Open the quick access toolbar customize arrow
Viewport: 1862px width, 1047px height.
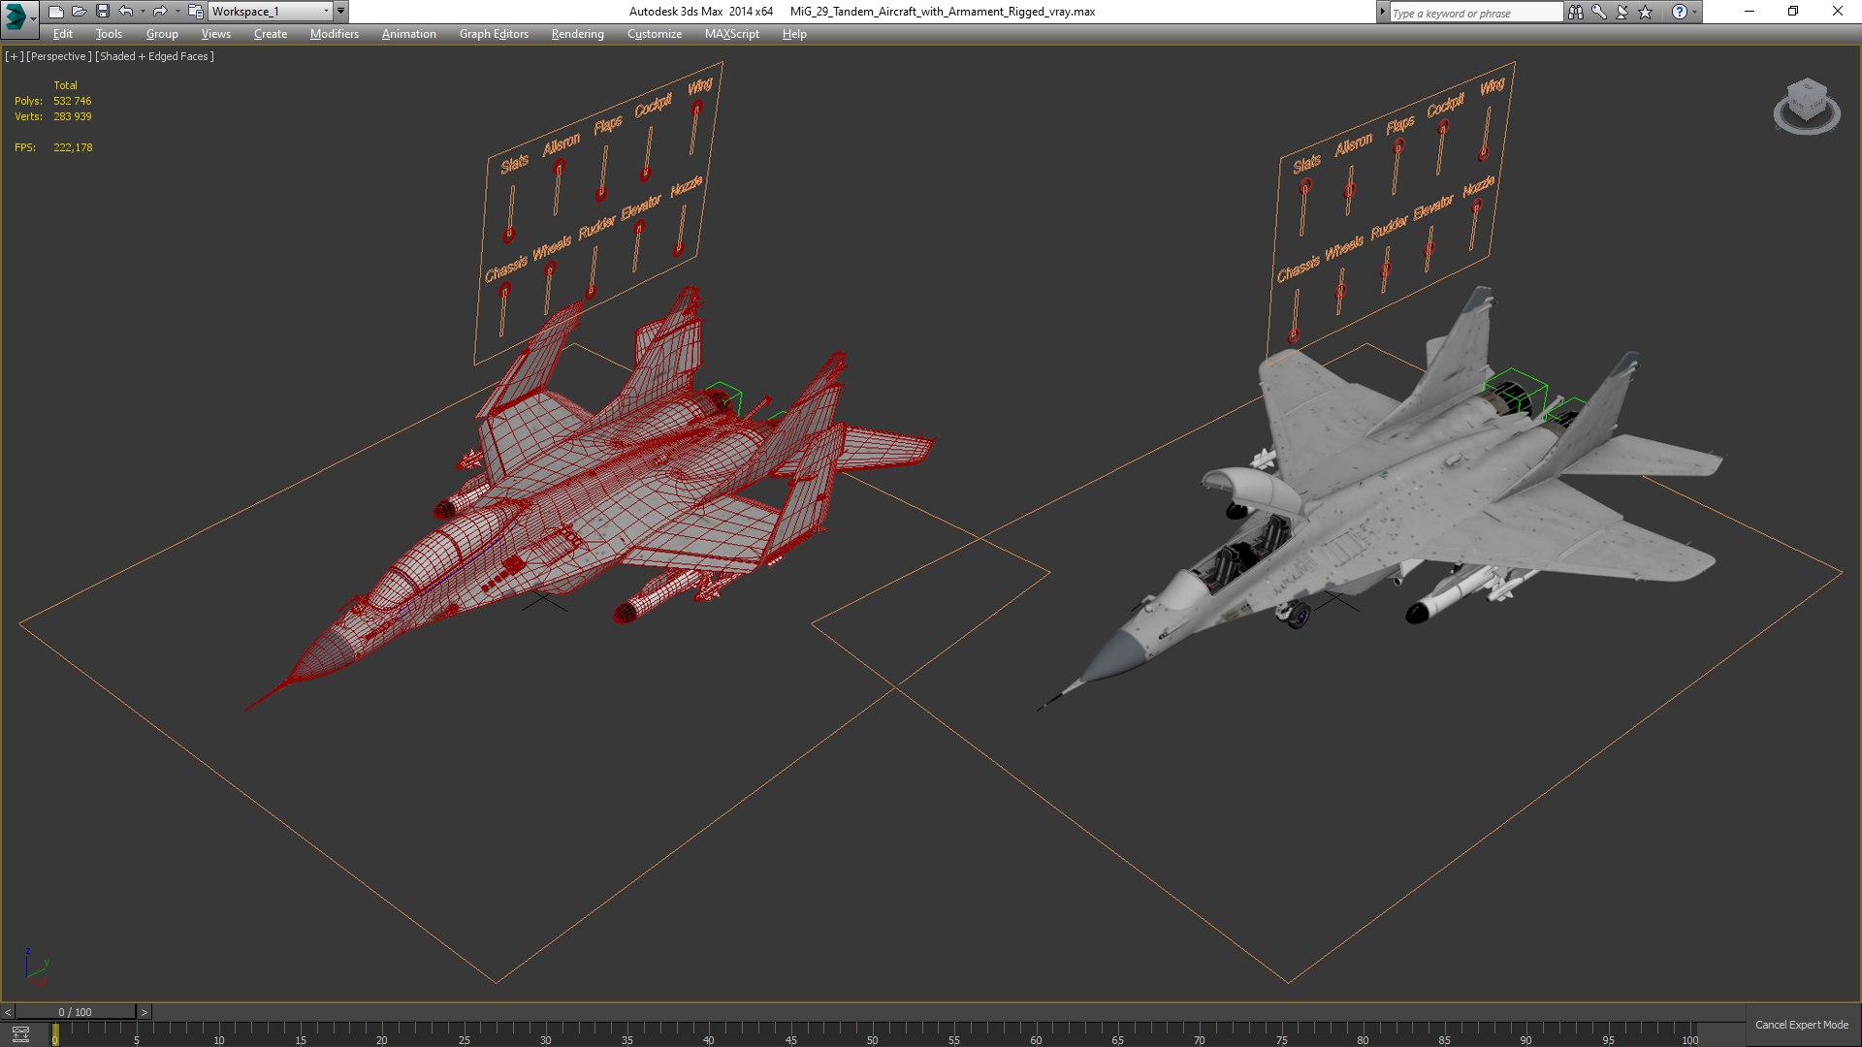pyautogui.click(x=340, y=12)
